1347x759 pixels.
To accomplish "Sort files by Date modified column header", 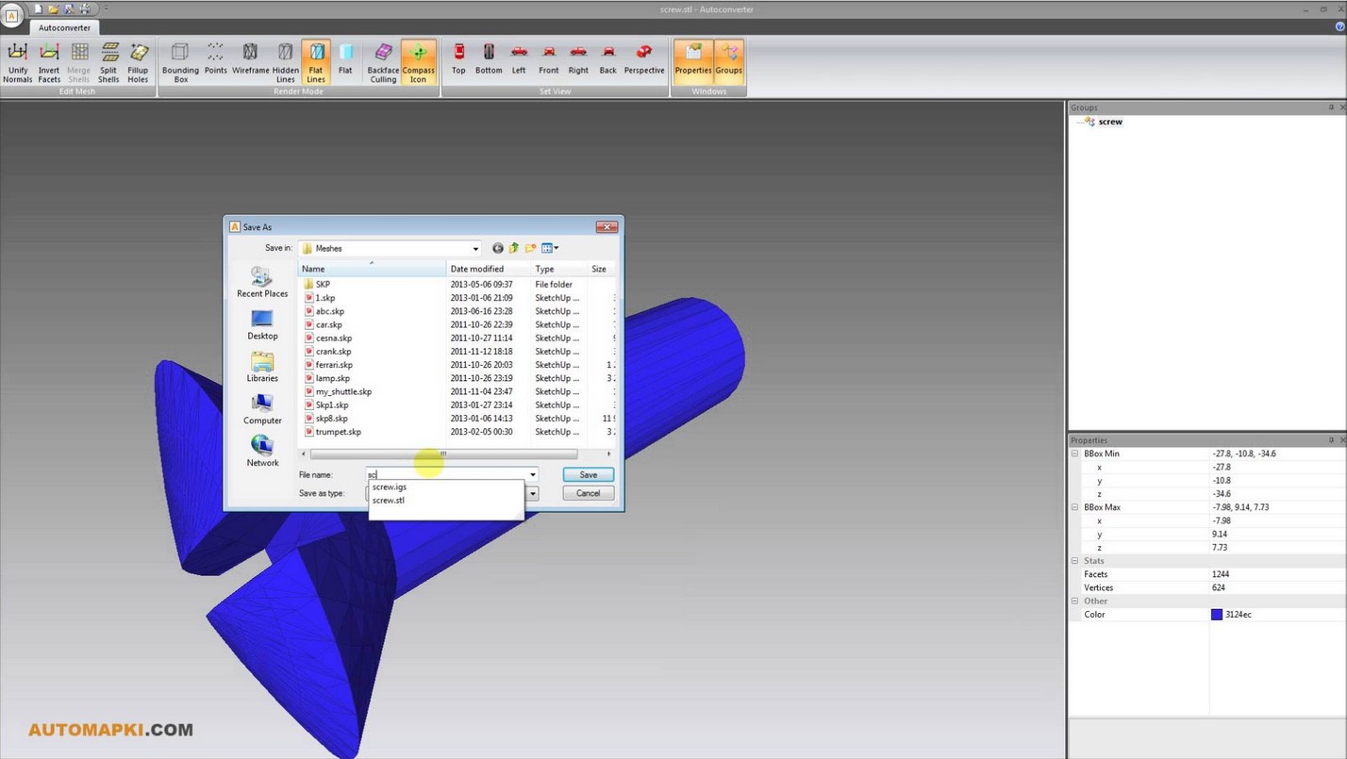I will pyautogui.click(x=489, y=269).
